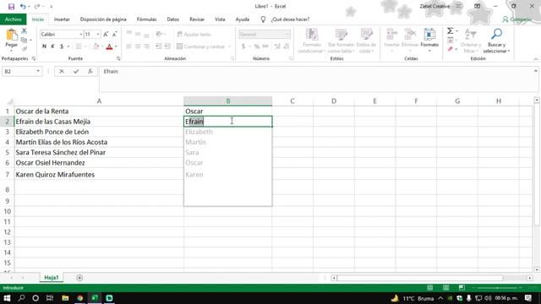Image resolution: width=541 pixels, height=304 pixels.
Task: Click the zoom slider in status bar
Action: point(498,288)
